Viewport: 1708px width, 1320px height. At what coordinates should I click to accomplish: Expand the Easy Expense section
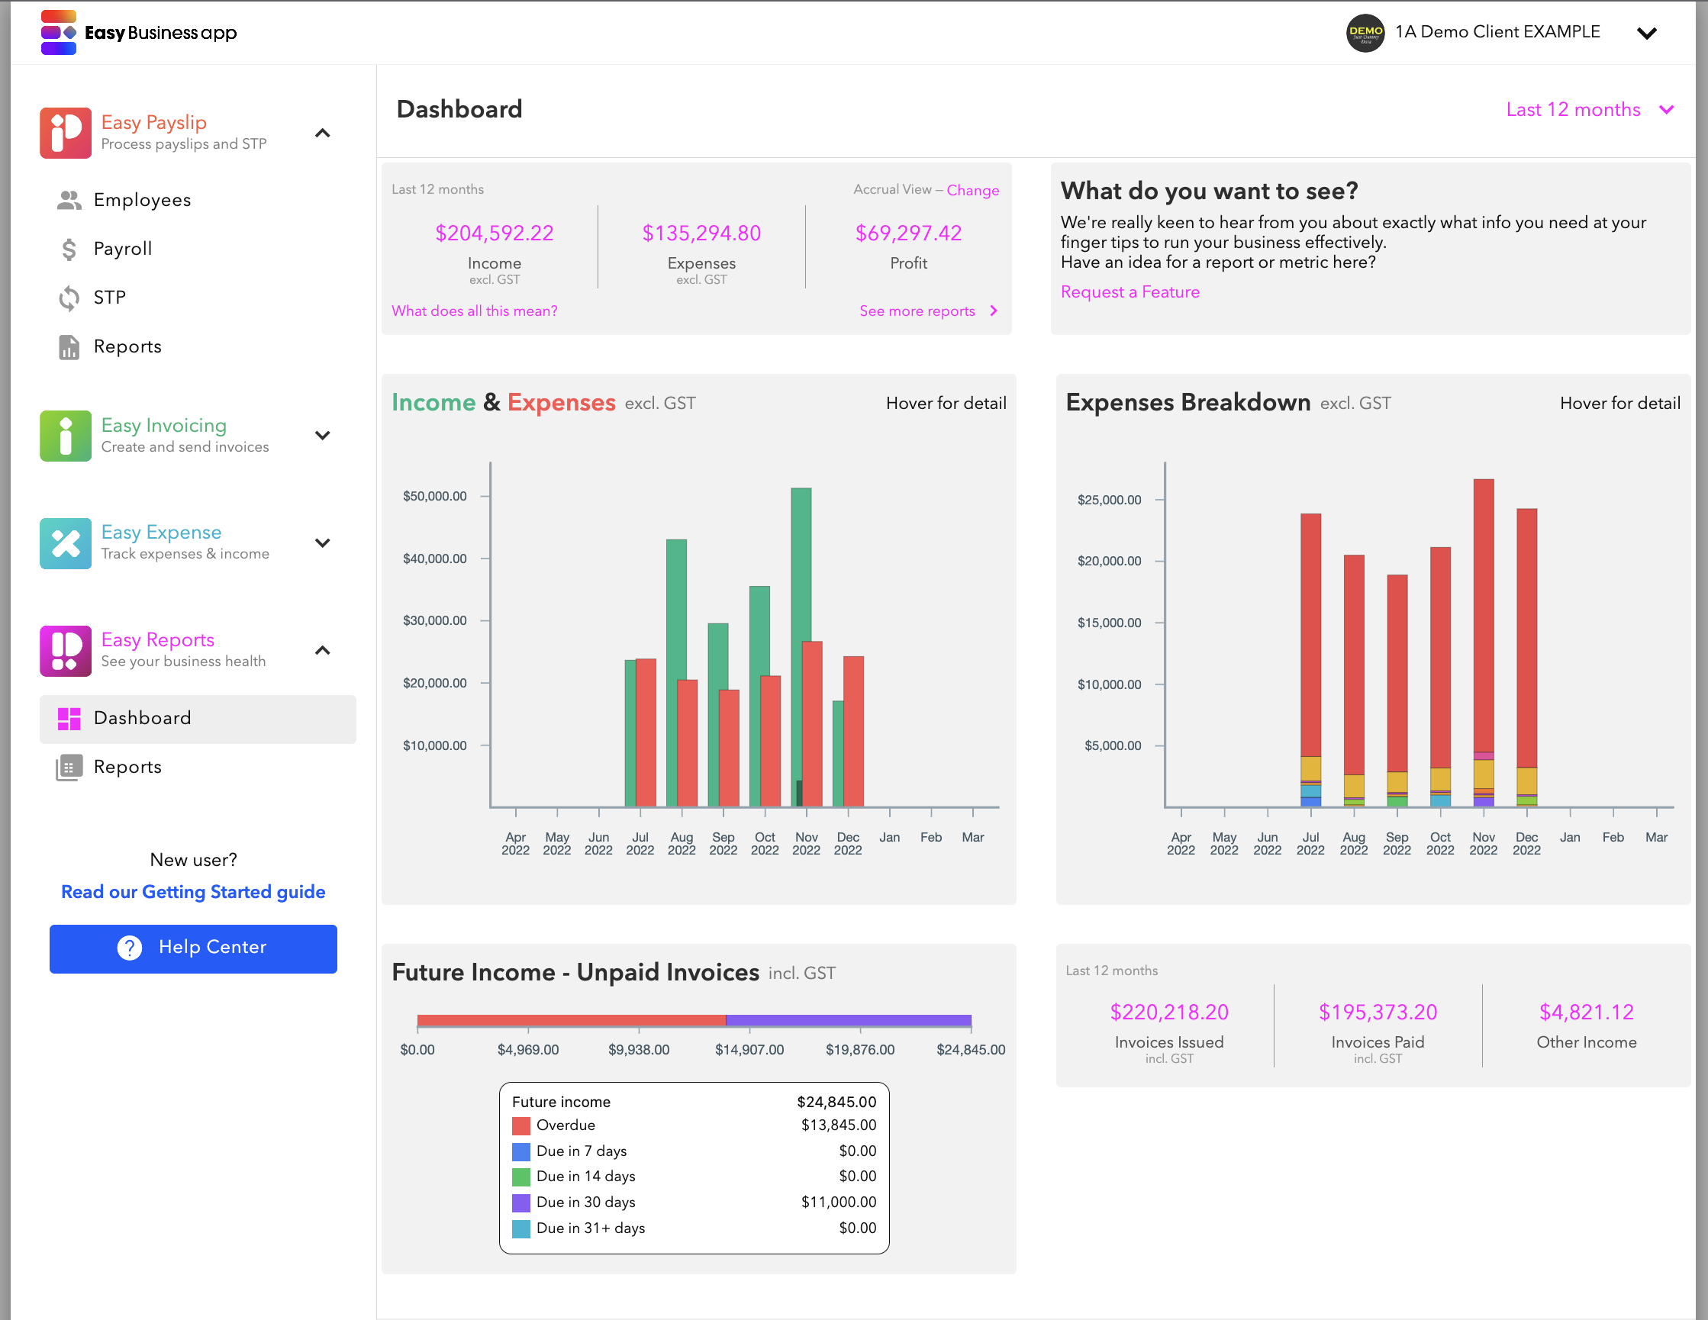322,542
